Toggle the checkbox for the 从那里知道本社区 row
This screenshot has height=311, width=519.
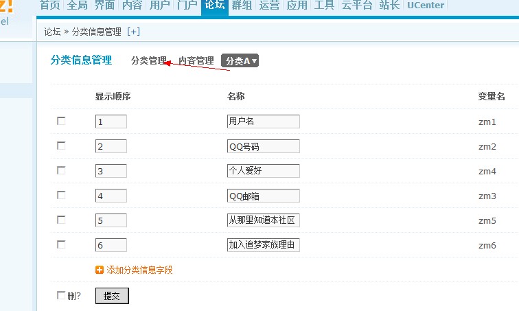point(61,220)
